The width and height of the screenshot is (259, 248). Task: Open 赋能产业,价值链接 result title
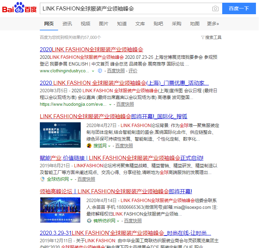122,158
